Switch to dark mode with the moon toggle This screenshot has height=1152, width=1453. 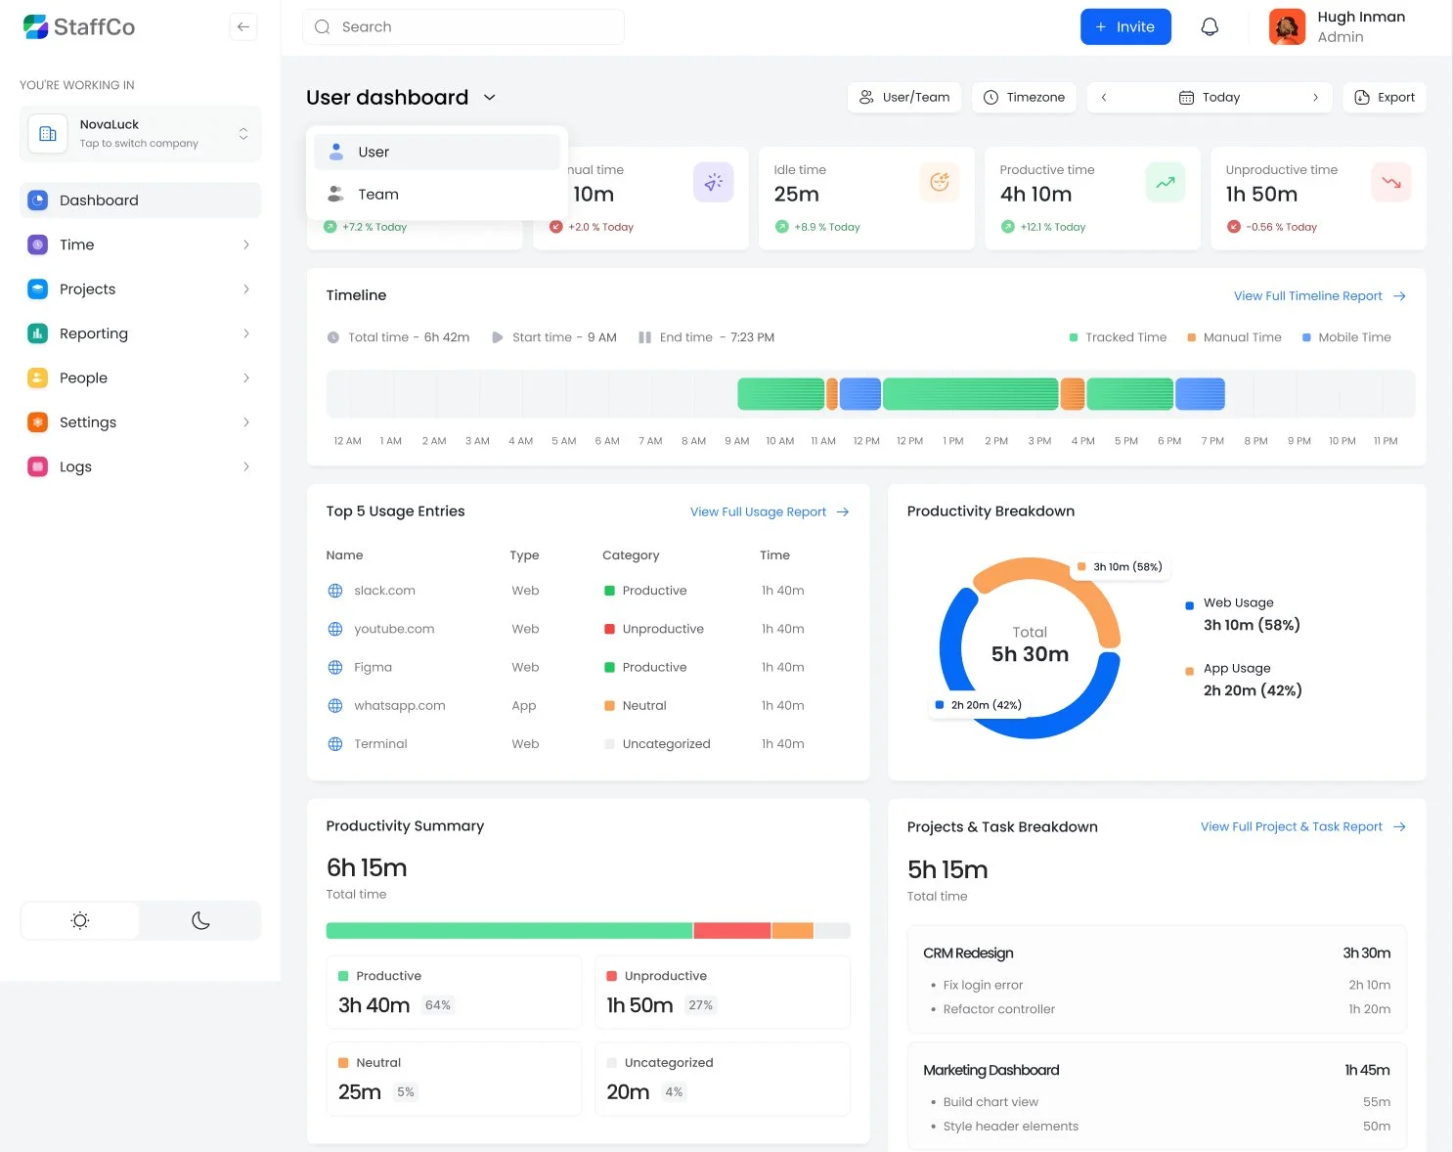[200, 920]
